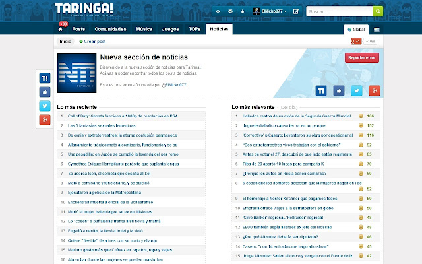
Task: Open the star favorites icon in header
Action: 243,11
